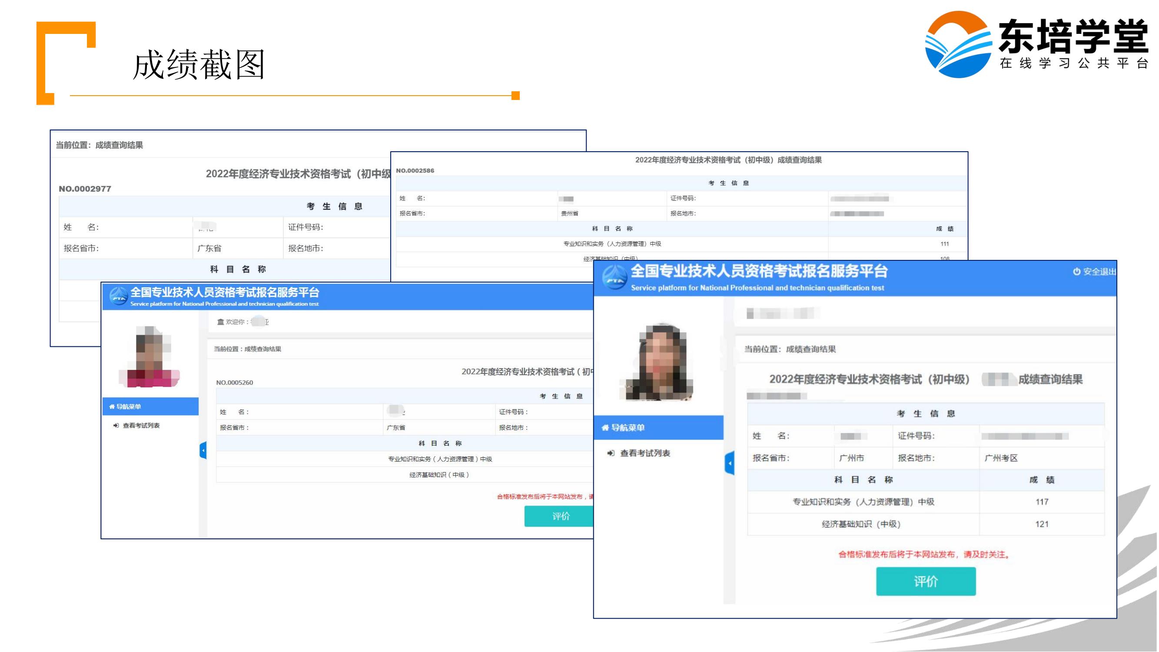The height and width of the screenshot is (652, 1159).
Task: Click arrow icon beside right 查看考试列表
Action: point(611,453)
